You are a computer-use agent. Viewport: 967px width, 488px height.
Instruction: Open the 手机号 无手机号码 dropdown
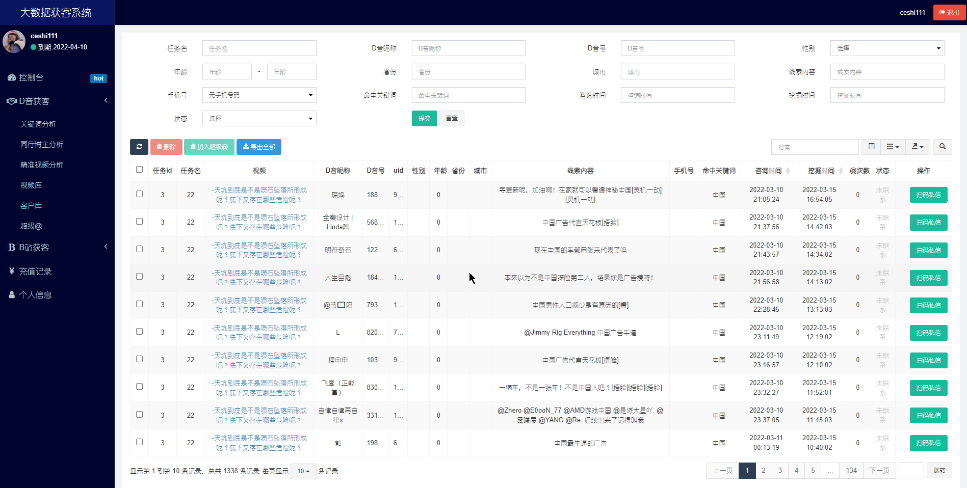[x=259, y=95]
